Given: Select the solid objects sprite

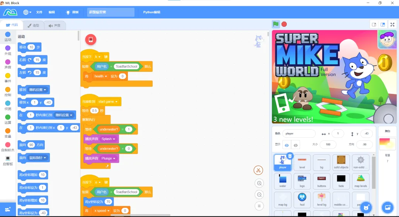Looking at the screenshot, I should point(341,162).
